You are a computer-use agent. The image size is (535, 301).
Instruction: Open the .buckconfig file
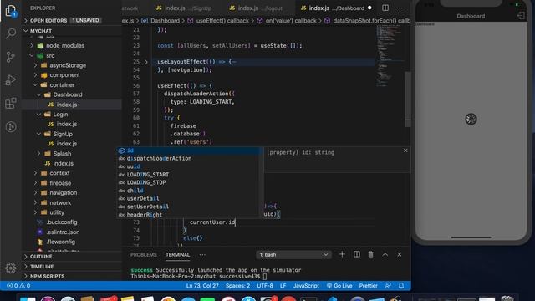[62, 222]
